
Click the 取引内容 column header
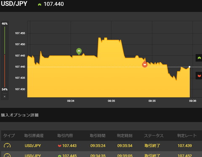[65, 136]
